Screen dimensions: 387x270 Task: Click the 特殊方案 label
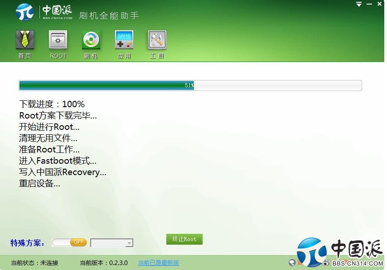click(27, 243)
